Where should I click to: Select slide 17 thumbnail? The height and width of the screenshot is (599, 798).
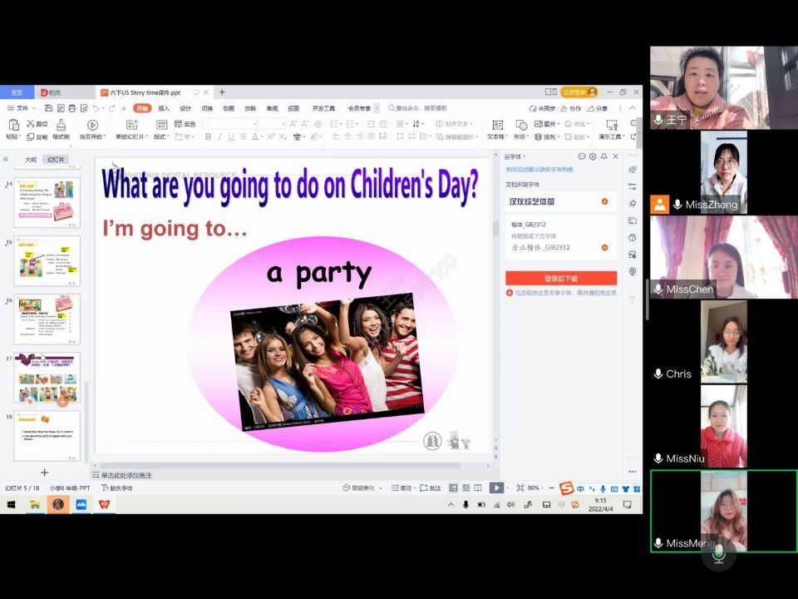pyautogui.click(x=47, y=378)
